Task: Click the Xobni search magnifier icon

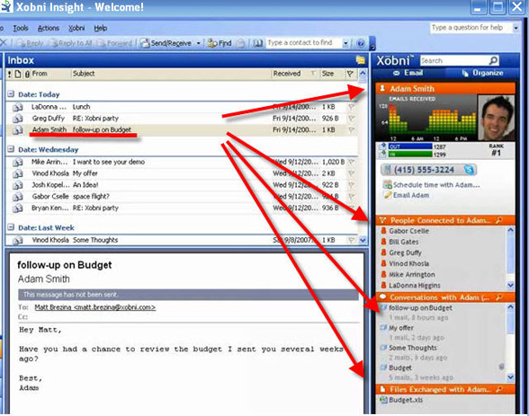Action: tap(493, 60)
